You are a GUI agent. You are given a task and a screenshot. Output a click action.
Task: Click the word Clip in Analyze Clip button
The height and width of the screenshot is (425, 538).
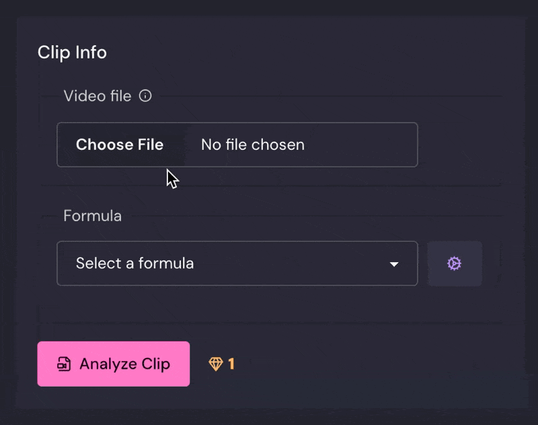tap(156, 364)
